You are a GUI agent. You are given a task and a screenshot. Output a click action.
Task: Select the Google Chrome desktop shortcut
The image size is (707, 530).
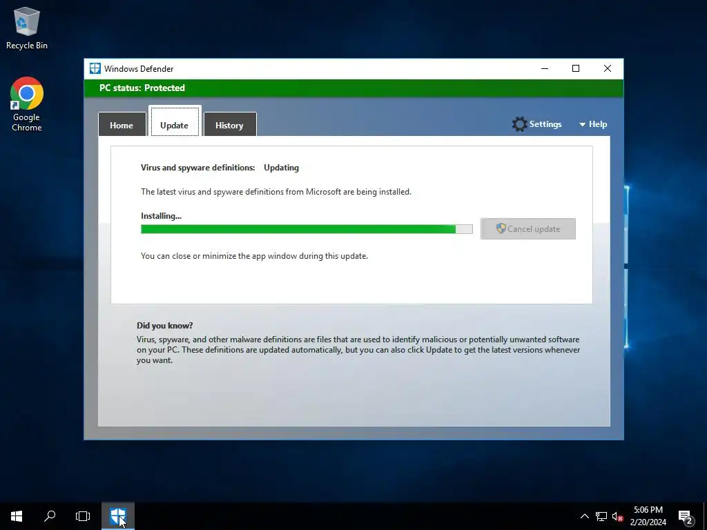27,104
